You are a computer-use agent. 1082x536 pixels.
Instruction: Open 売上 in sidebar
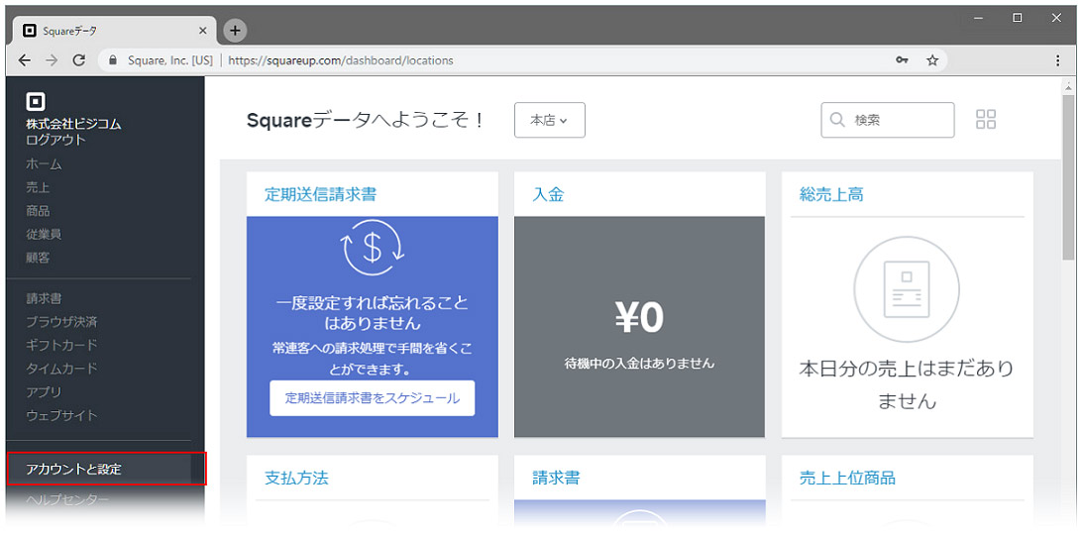[38, 187]
